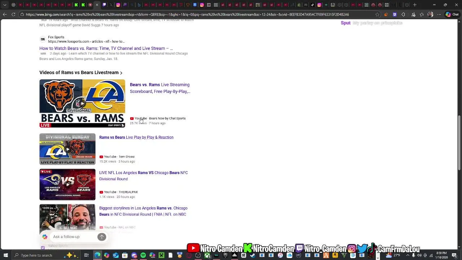
Task: Open Microsoft Edge from the taskbar
Action: pyautogui.click(x=97, y=255)
